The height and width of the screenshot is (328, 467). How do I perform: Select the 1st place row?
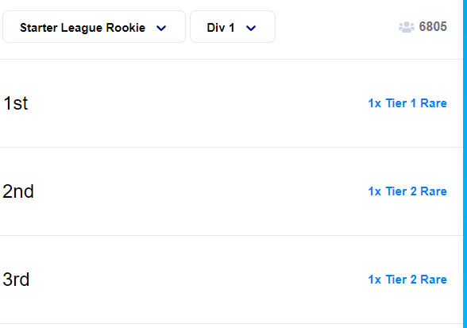click(x=231, y=103)
